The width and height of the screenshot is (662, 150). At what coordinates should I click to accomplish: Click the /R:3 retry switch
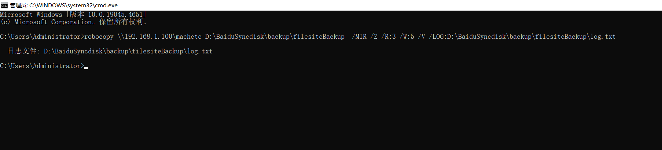[x=389, y=37]
